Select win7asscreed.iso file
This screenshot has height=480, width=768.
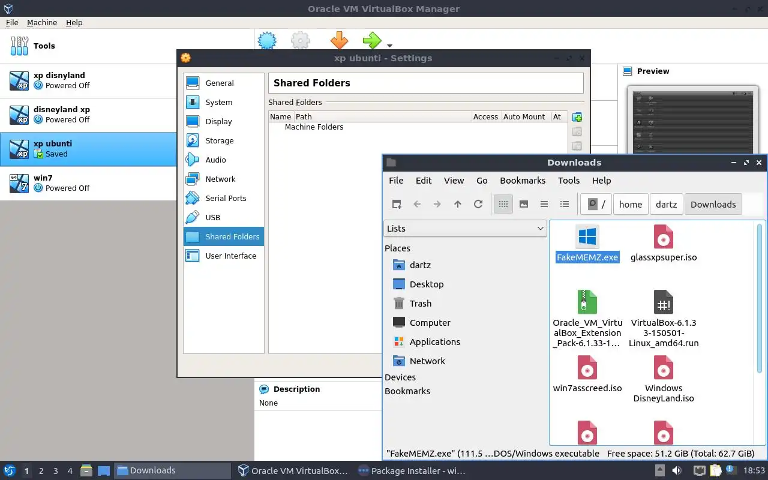point(587,374)
